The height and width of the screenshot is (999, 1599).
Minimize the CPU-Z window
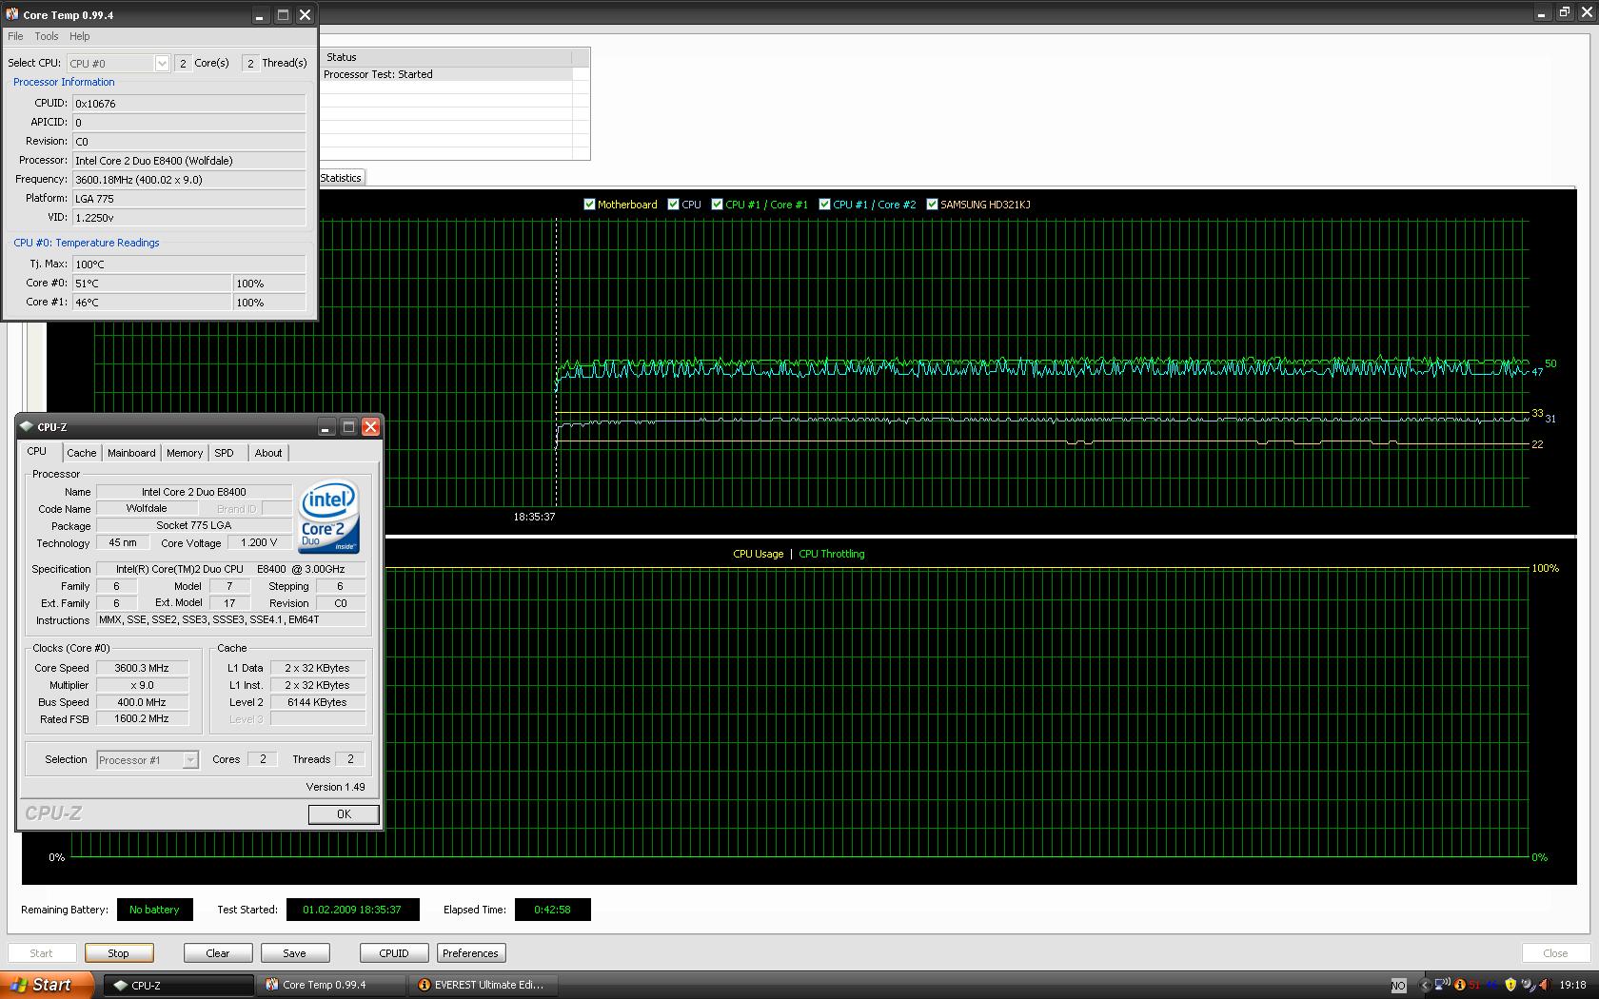[326, 427]
